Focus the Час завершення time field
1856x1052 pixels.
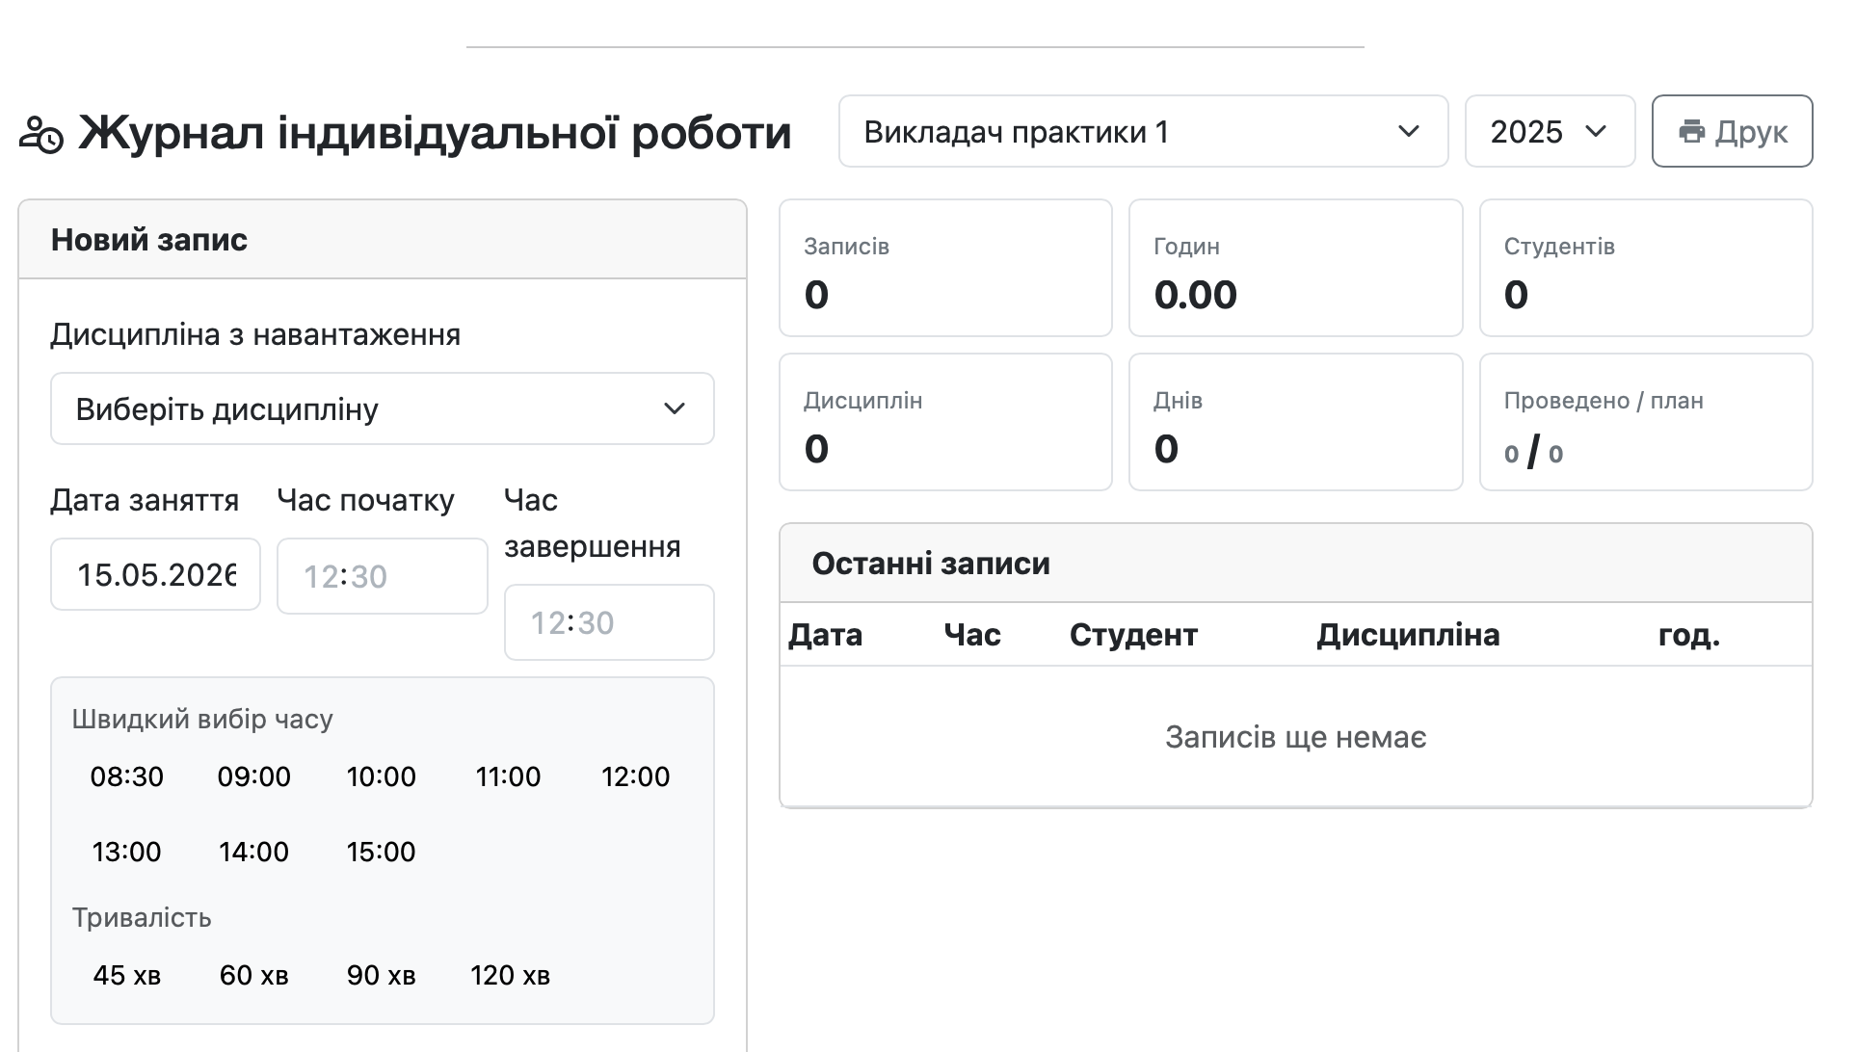click(x=609, y=622)
